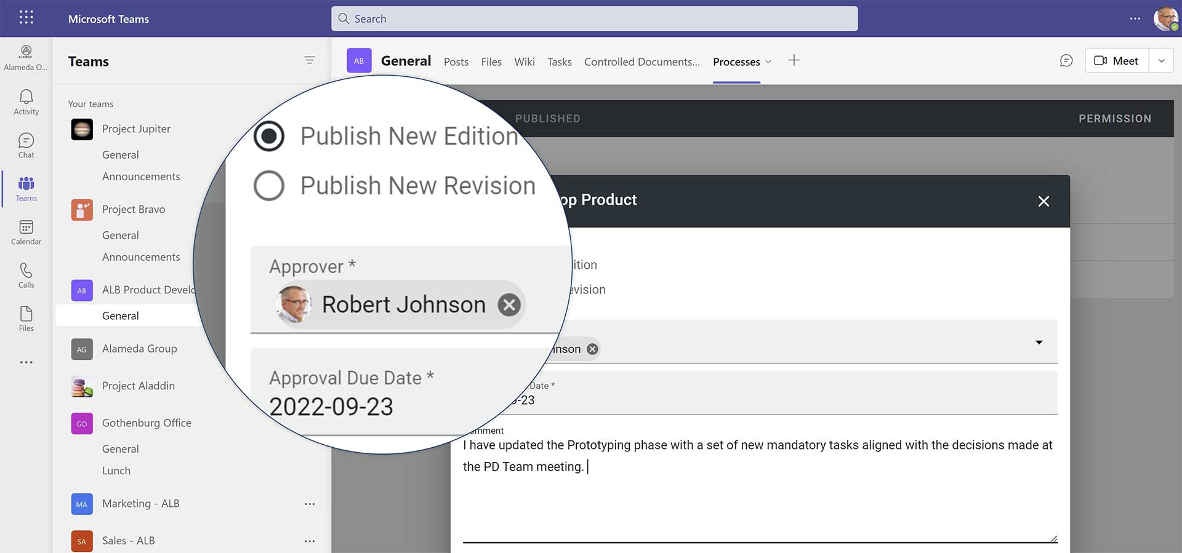Click the 'Your teams' heading

tap(90, 104)
